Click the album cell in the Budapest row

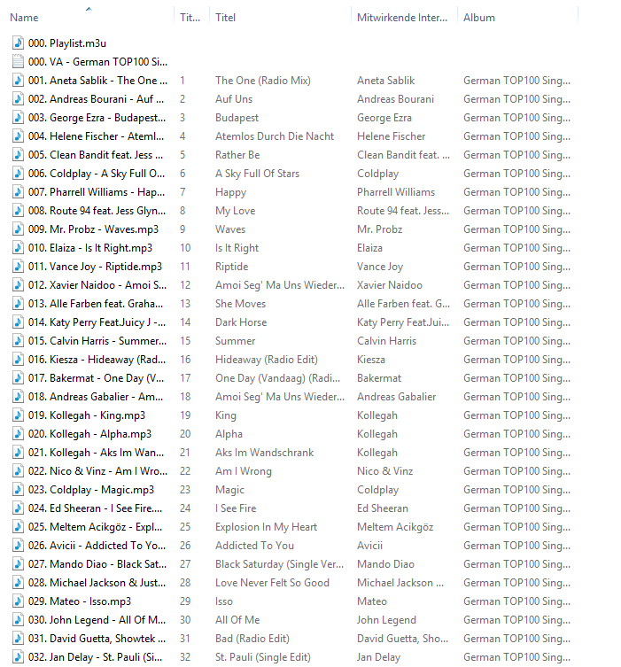[x=516, y=118]
